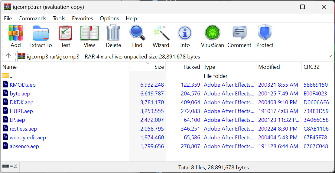The image size is (335, 173).
Task: Click the byte.aep file icon
Action: [5, 93]
